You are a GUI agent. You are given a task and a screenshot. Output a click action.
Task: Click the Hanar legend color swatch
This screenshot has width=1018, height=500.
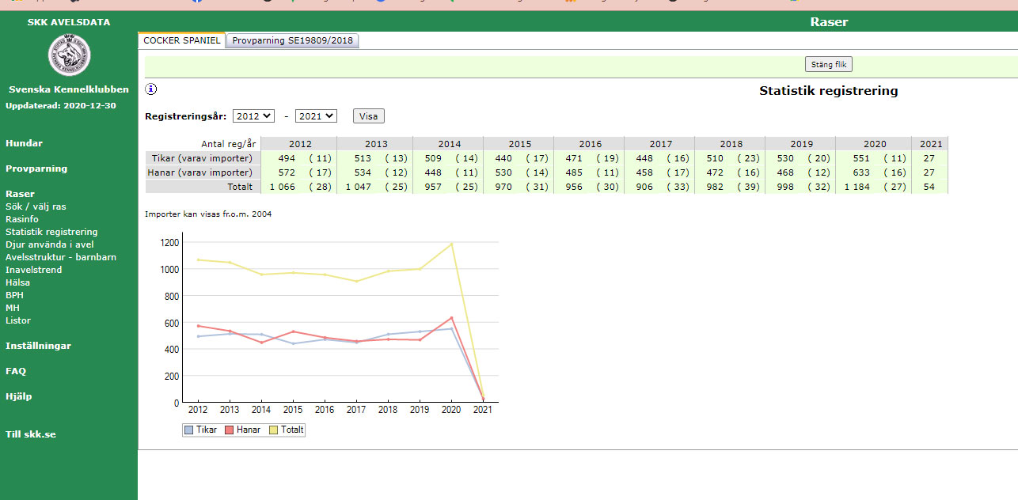click(x=230, y=430)
